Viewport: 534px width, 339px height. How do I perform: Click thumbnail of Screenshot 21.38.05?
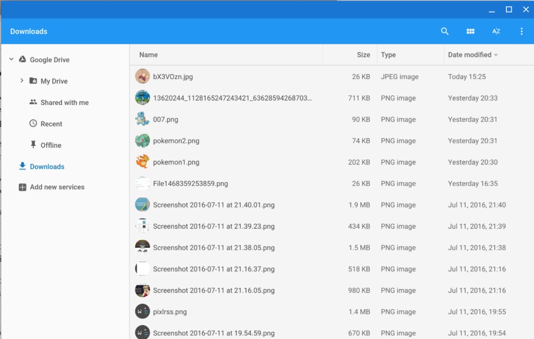coord(142,247)
